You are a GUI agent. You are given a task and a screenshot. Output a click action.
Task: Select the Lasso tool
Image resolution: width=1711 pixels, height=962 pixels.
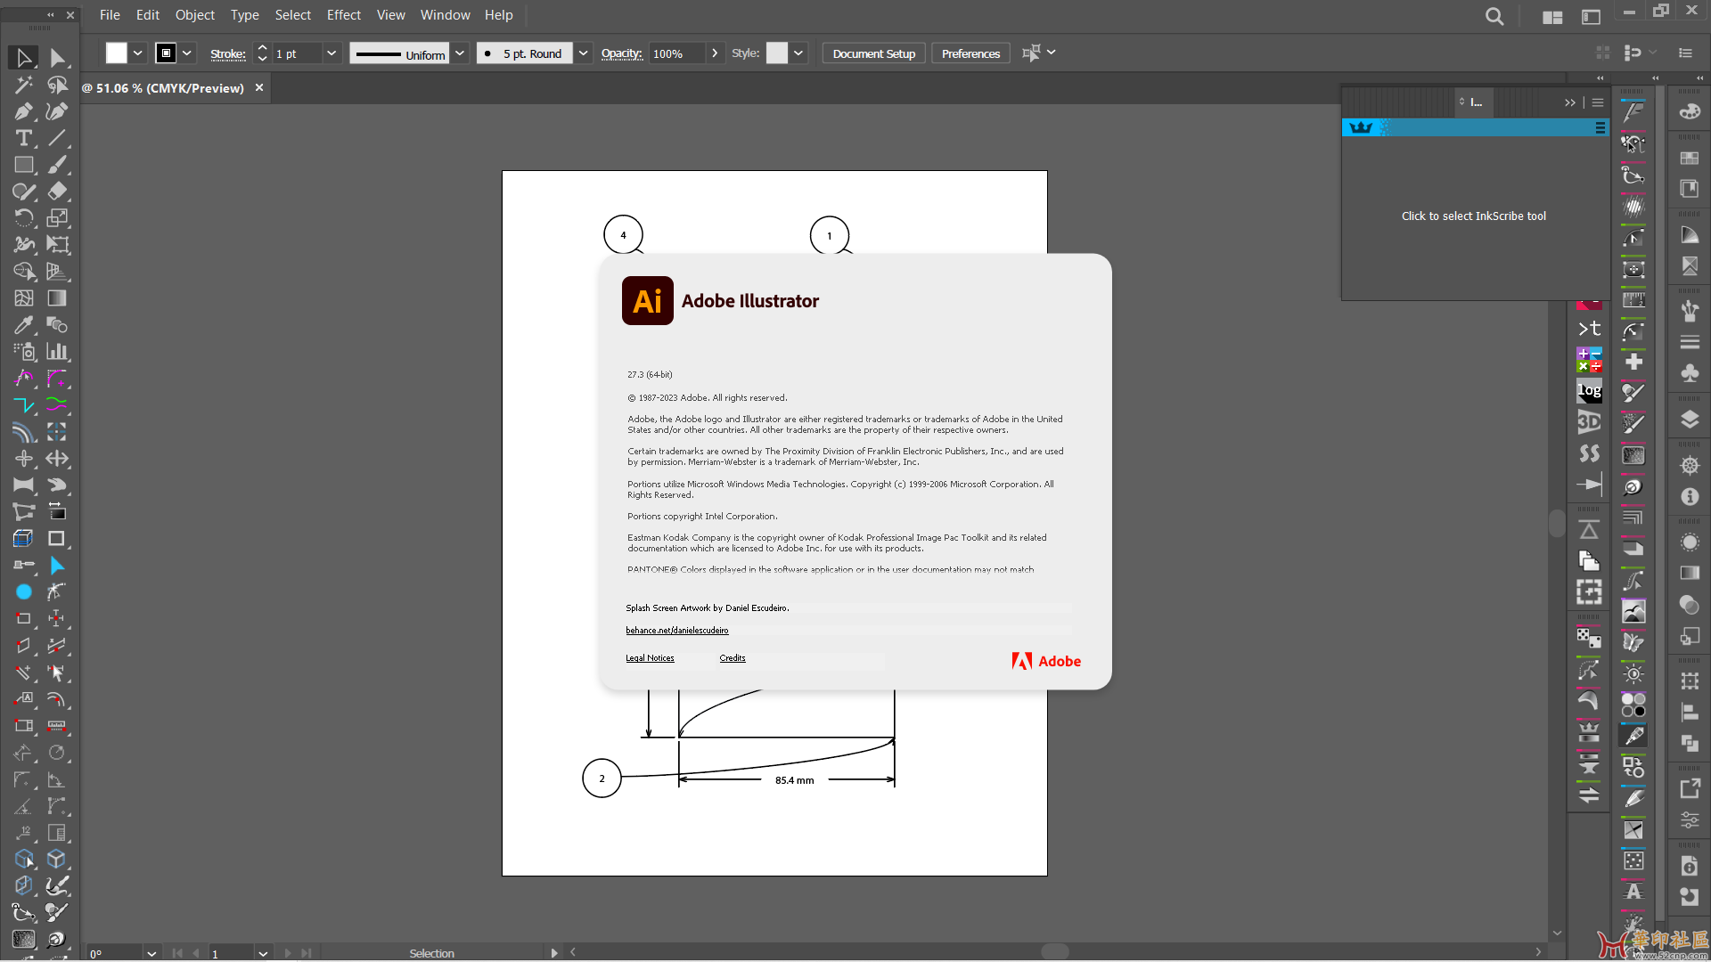[x=57, y=85]
